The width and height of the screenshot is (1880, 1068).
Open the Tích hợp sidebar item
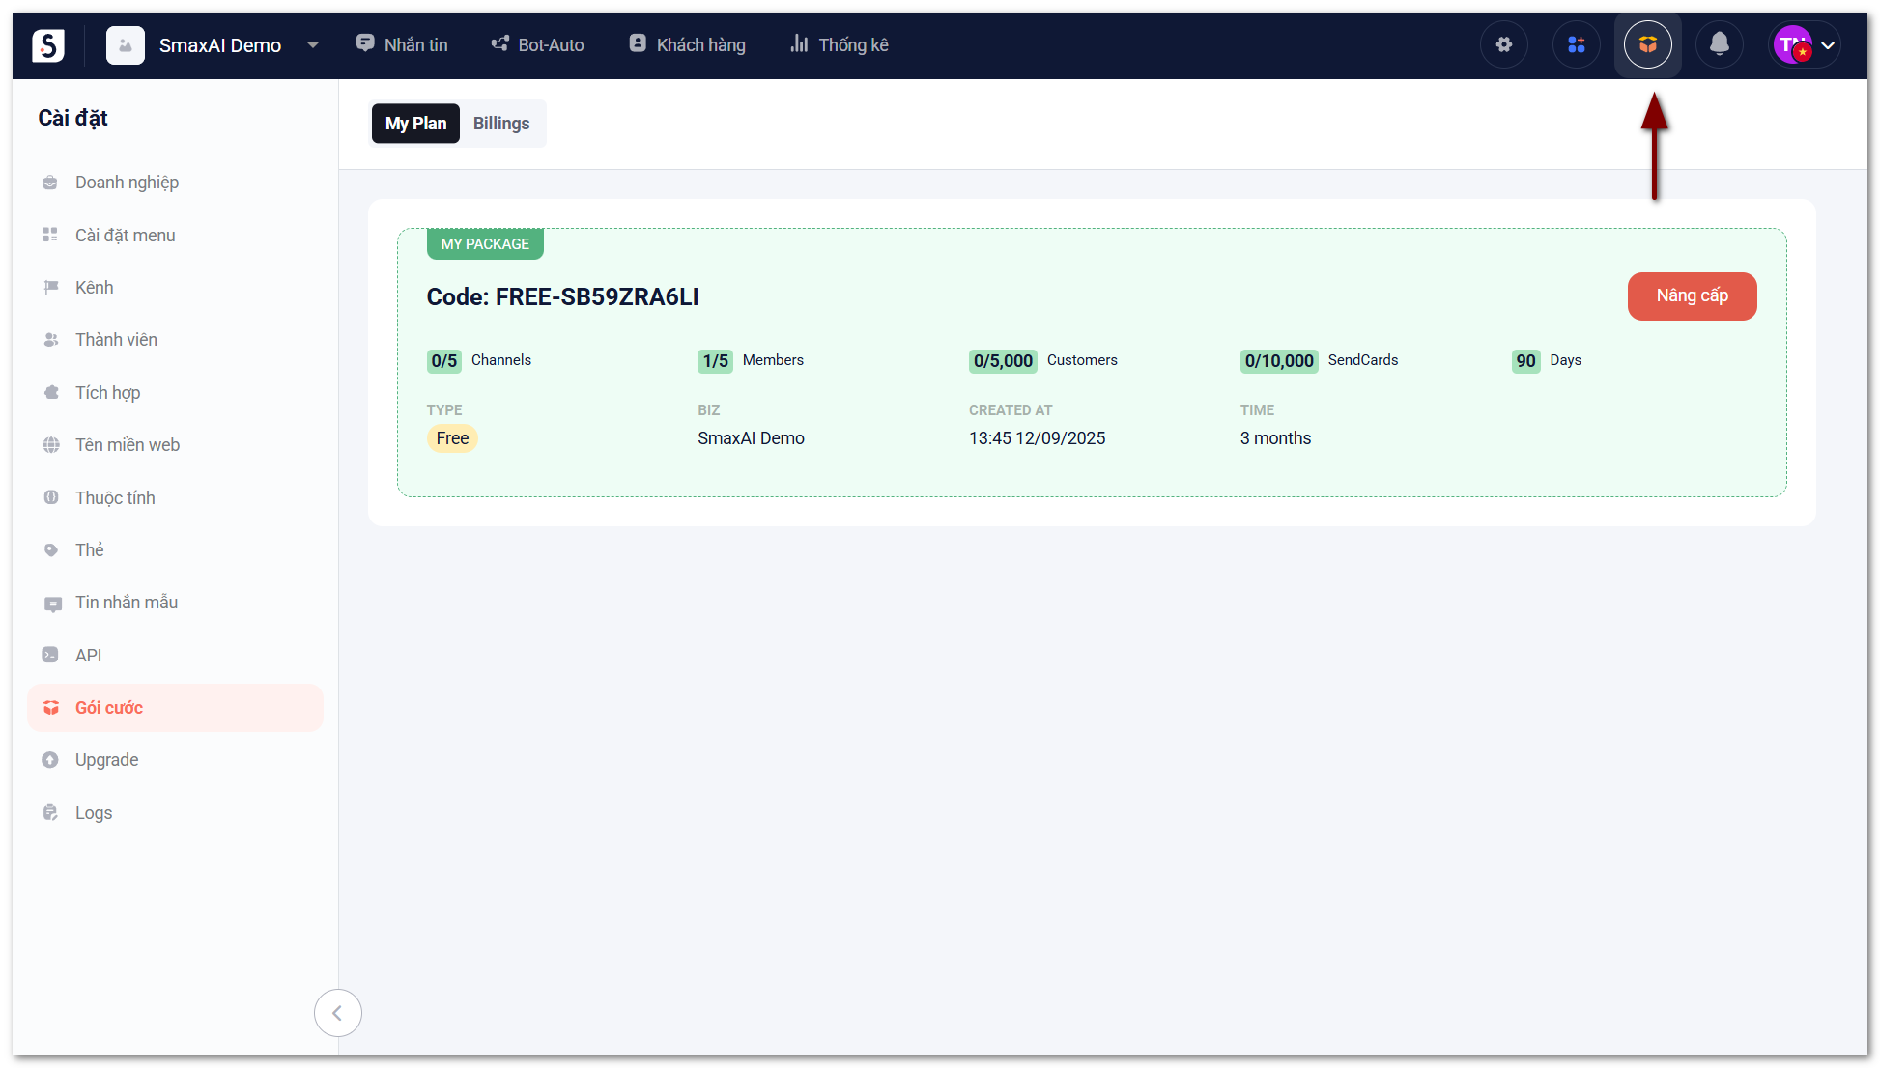coord(107,393)
